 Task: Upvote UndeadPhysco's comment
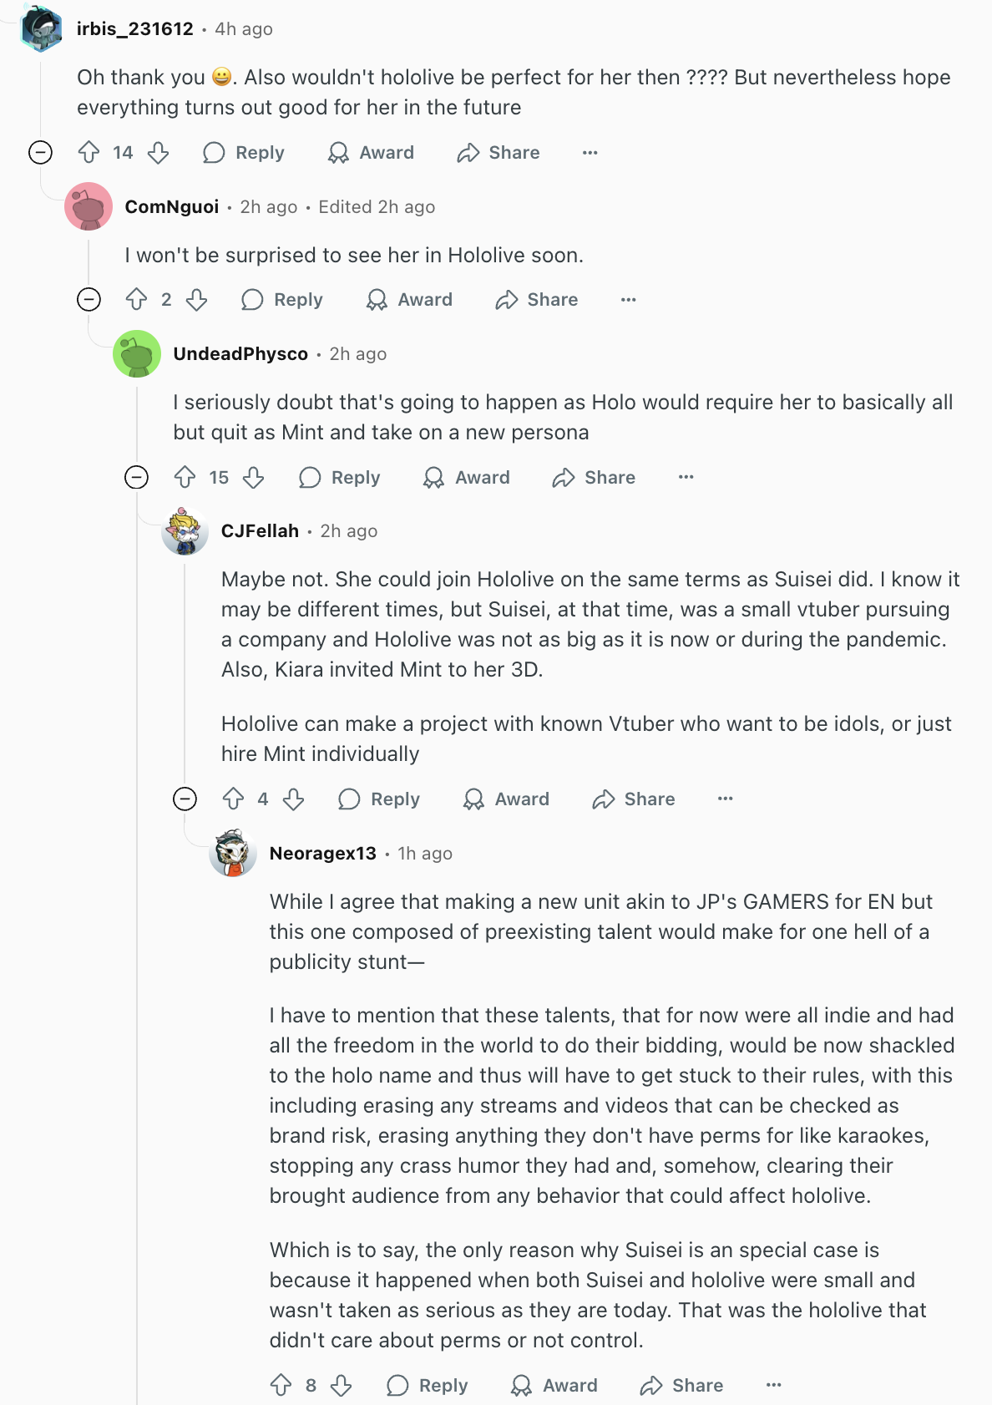pyautogui.click(x=185, y=477)
